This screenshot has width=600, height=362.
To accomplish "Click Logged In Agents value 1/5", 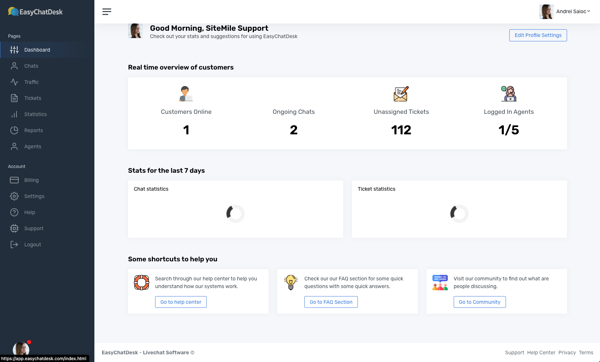I will (x=509, y=130).
